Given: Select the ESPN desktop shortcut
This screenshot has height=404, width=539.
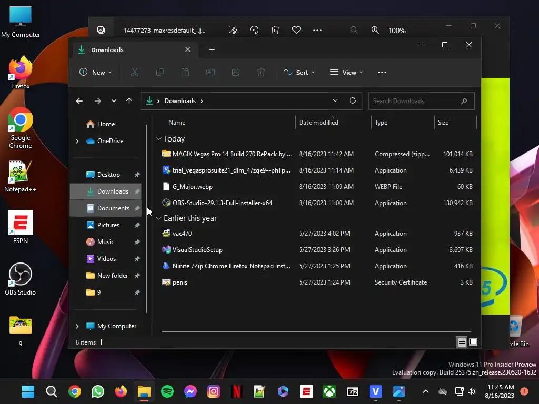Looking at the screenshot, I should point(21,227).
